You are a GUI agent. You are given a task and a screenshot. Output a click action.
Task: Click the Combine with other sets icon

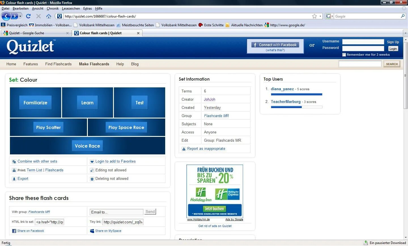[14, 162]
